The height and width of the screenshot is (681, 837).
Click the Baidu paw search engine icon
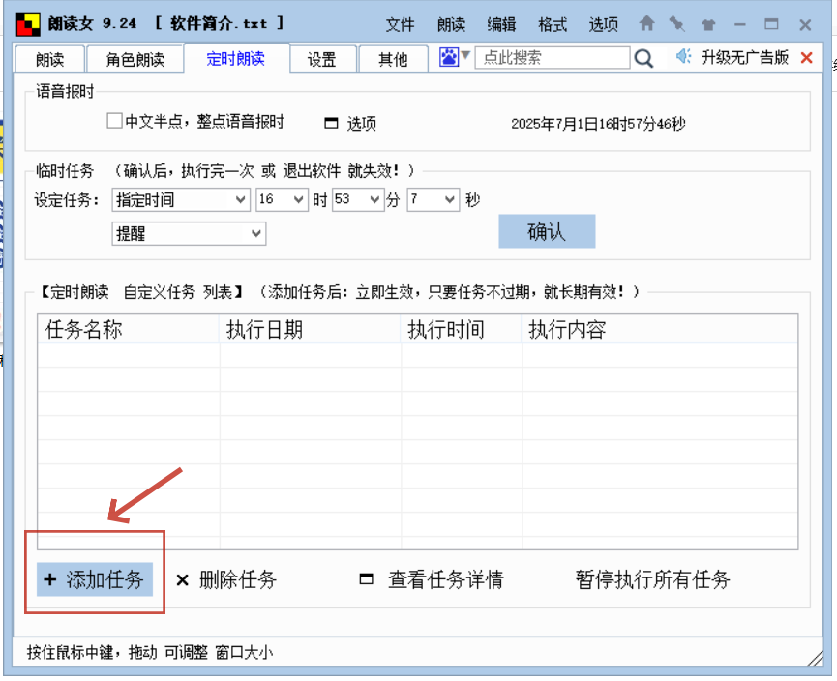449,58
